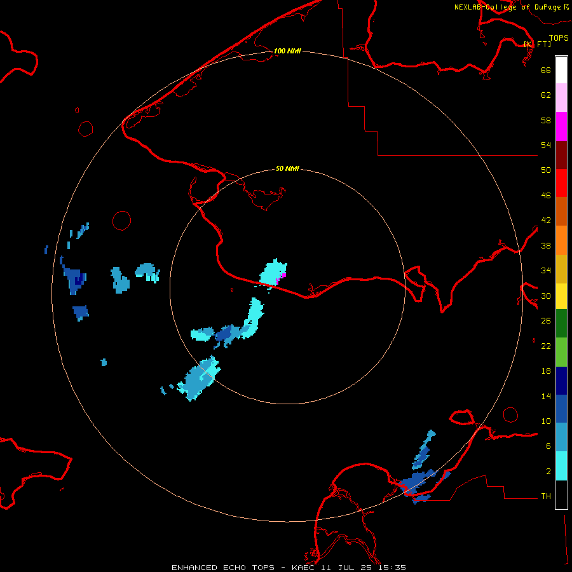572x572 pixels.
Task: Click the cyan echo straddling 50 NMI ring southwest
Action: (199, 379)
